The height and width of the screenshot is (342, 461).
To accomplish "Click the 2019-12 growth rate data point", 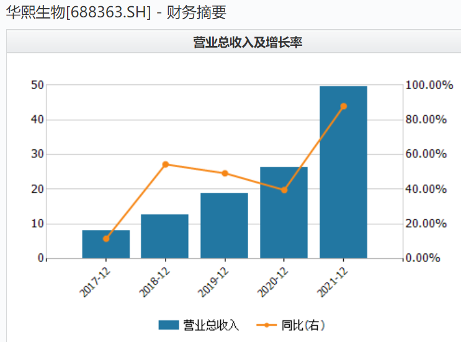I will [x=225, y=173].
